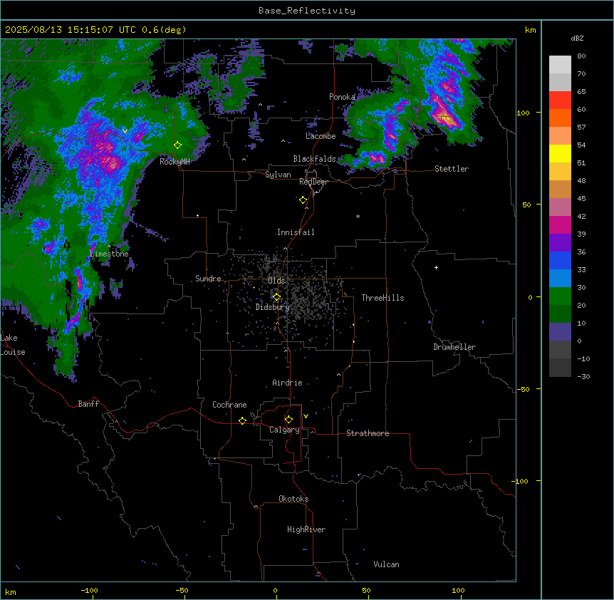Click the Drumheller label

point(454,347)
